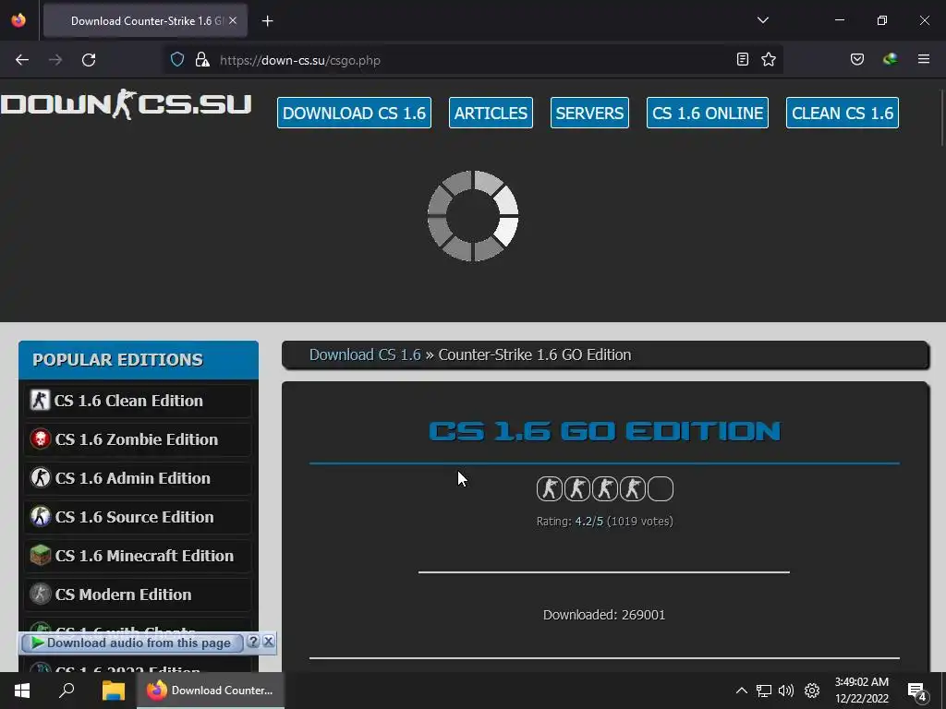Follow the Download CS 1.6 breadcrumb link
Screen dimensions: 946x709
click(365, 354)
